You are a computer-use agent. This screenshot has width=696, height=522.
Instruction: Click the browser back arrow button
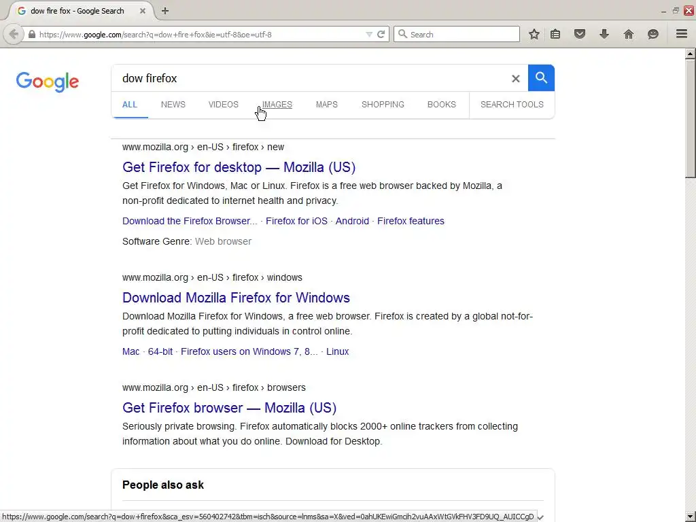point(14,34)
